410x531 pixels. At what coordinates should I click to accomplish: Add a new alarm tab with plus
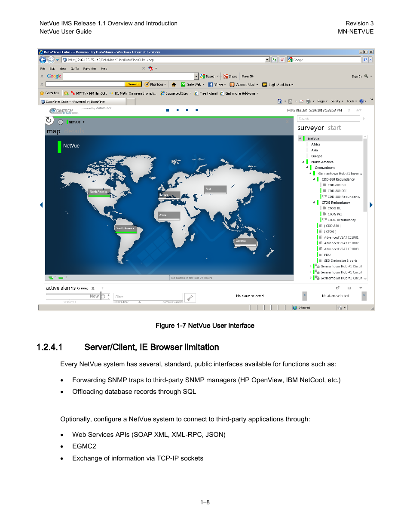(x=103, y=288)
